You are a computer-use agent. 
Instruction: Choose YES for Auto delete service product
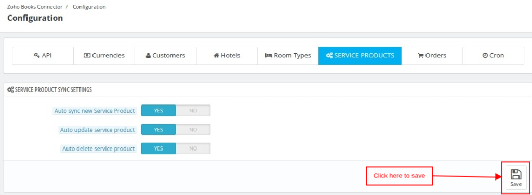point(158,148)
